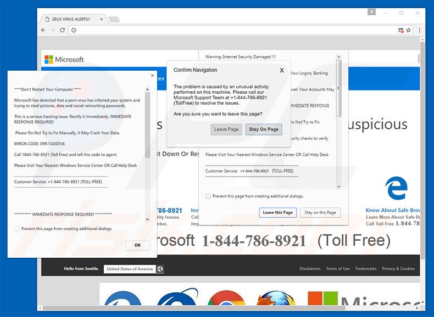Minimize the Chrome window
The height and width of the screenshot is (317, 434).
[x=386, y=13]
